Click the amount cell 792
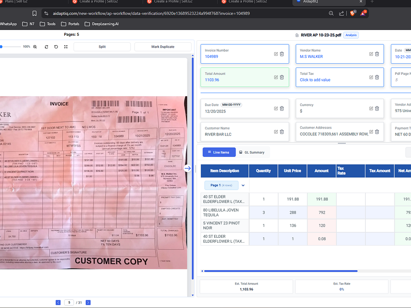The height and width of the screenshot is (308, 411). [322, 212]
